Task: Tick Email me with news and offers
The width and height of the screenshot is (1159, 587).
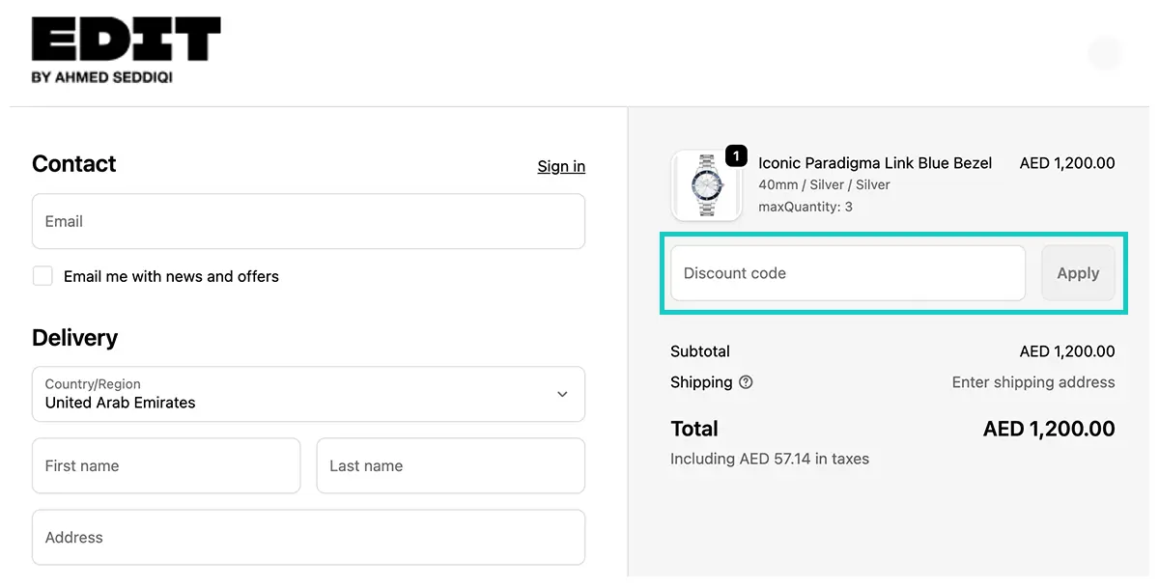Action: 42,276
